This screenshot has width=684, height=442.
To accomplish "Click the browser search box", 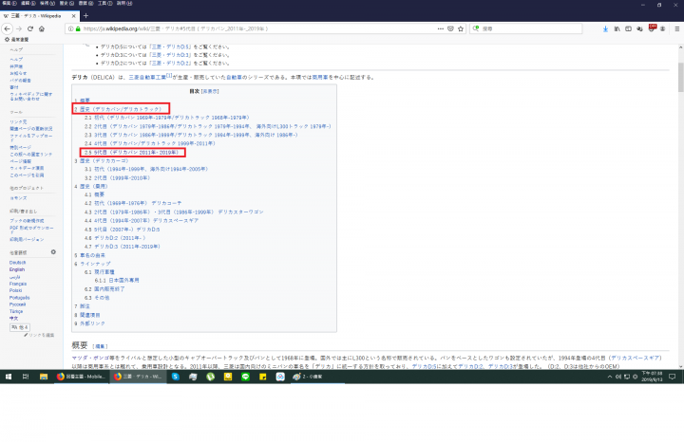I will pos(525,28).
